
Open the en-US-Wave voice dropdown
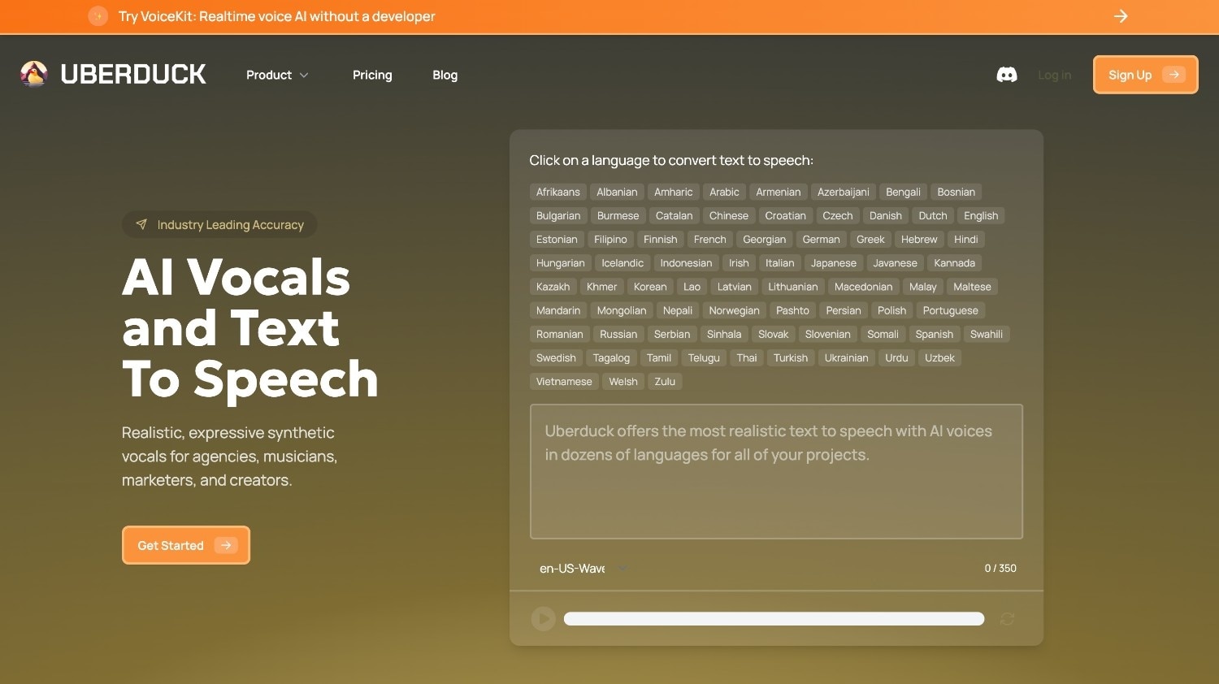coord(583,569)
